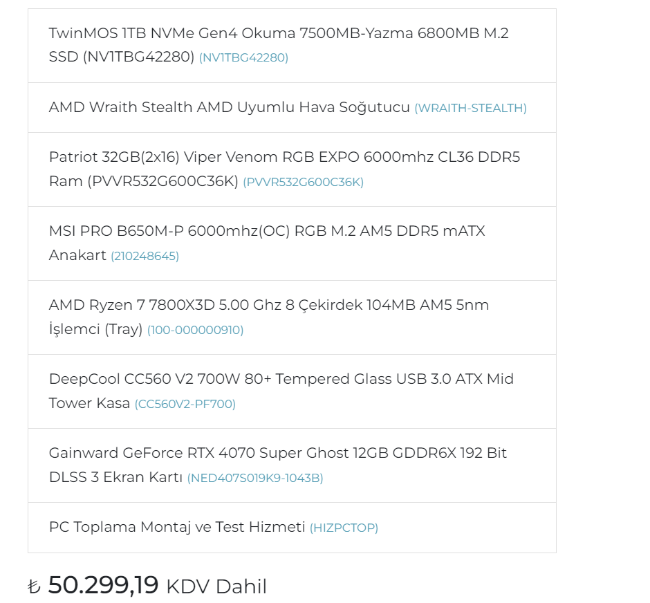Open the 100-000000910 processor code link
The image size is (650, 603).
[195, 331]
